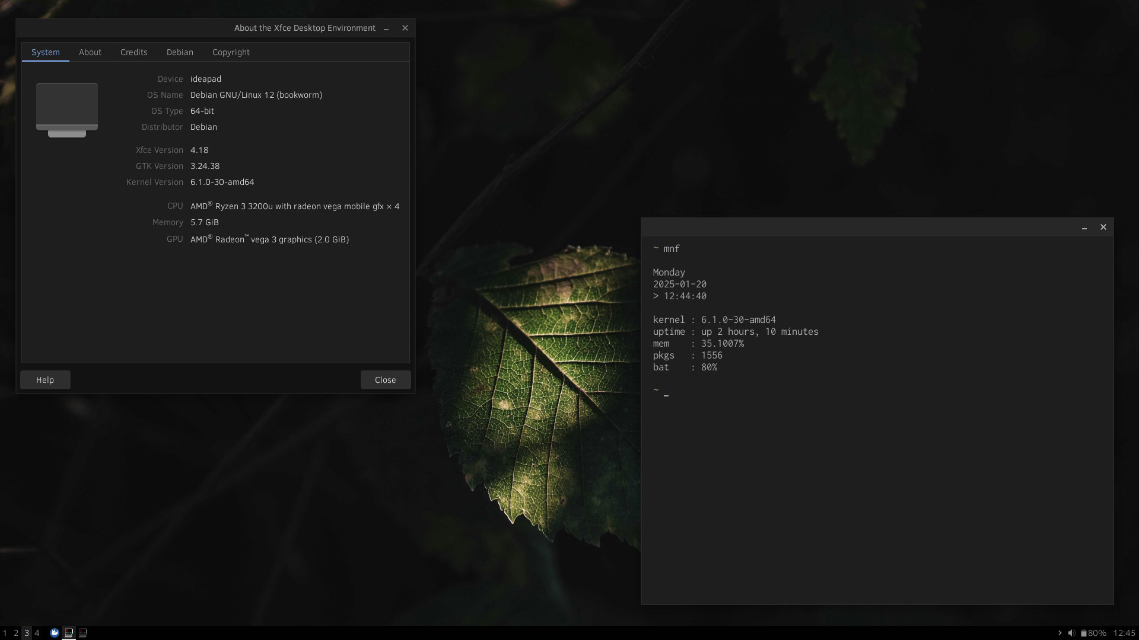This screenshot has height=640, width=1139.
Task: Click the About Xfce window title bar
Action: (x=216, y=28)
